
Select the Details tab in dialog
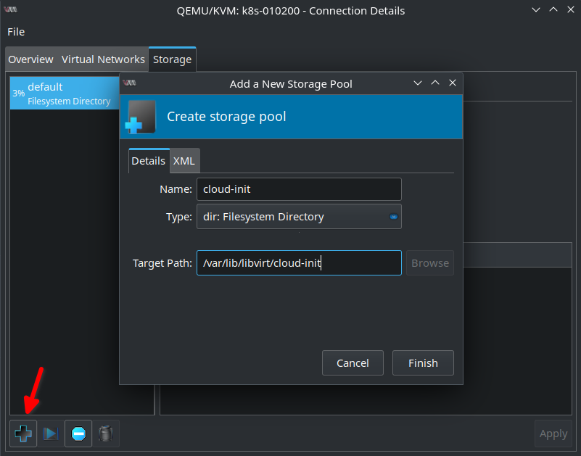(x=149, y=161)
